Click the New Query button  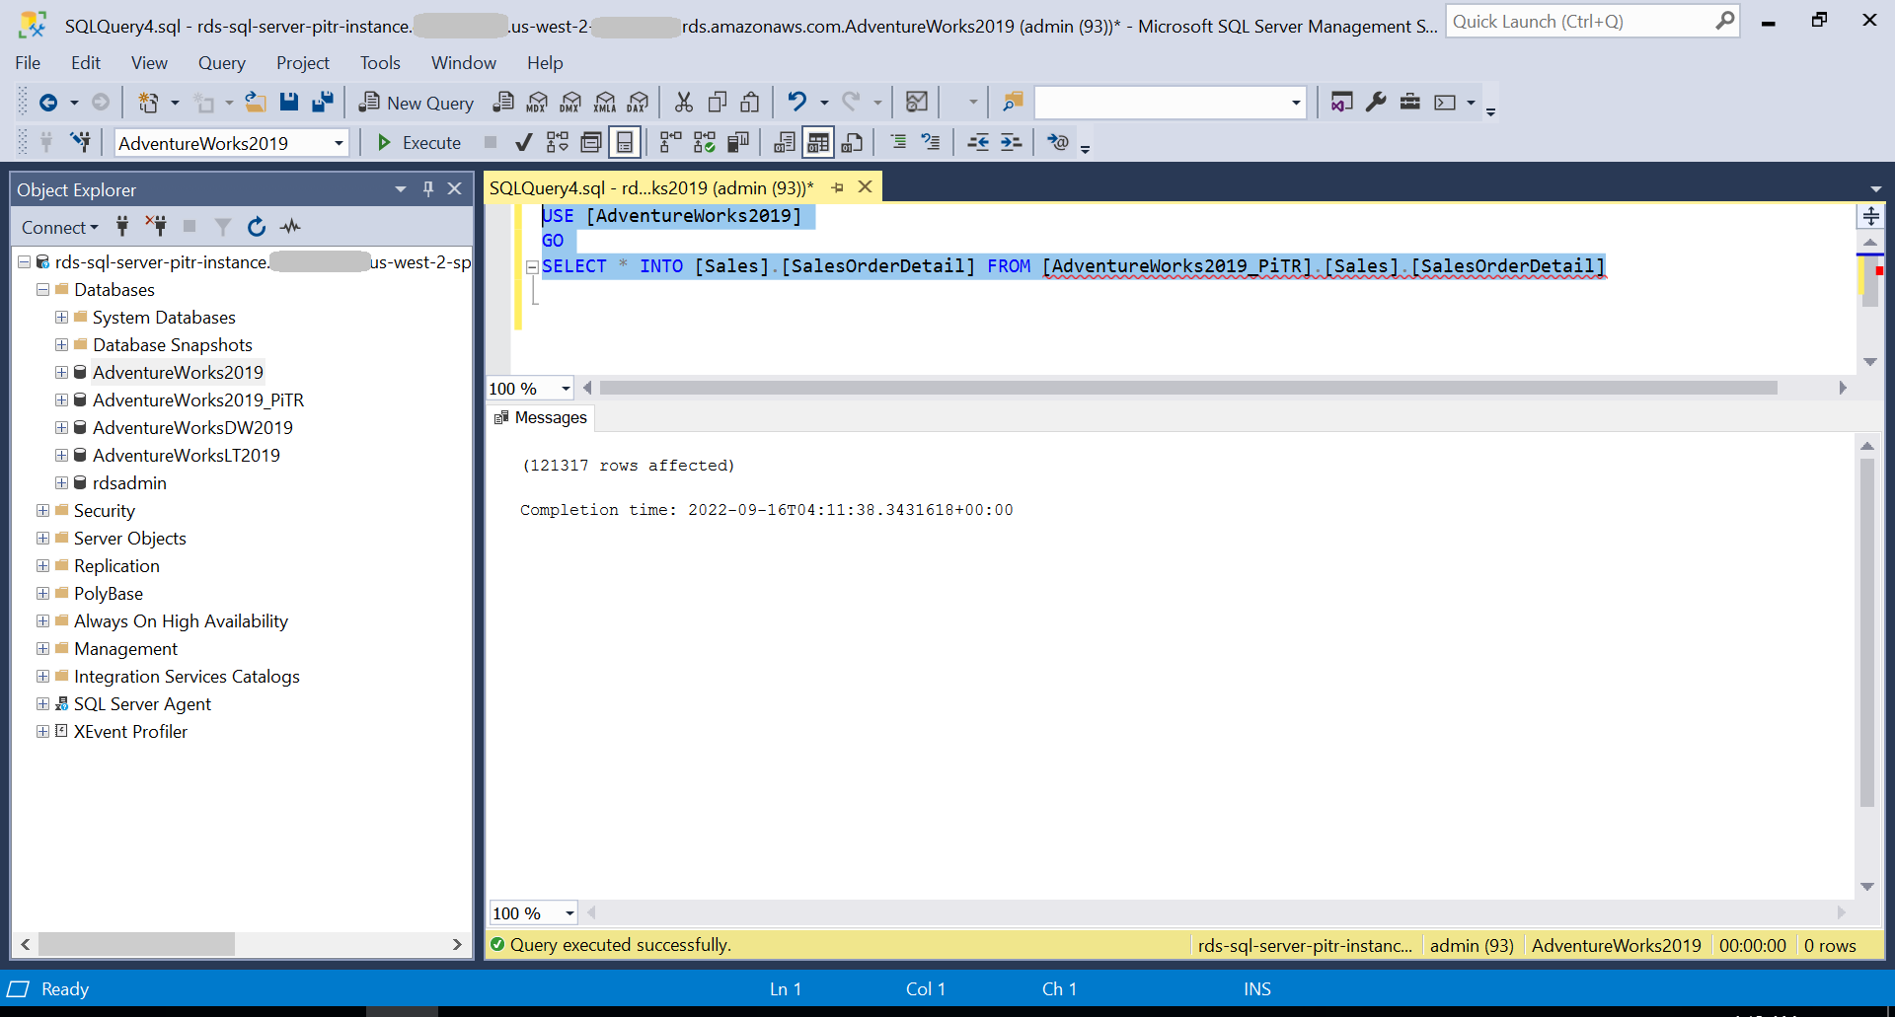pos(417,103)
